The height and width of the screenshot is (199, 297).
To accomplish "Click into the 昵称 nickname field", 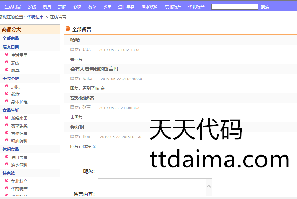I will point(155,171).
